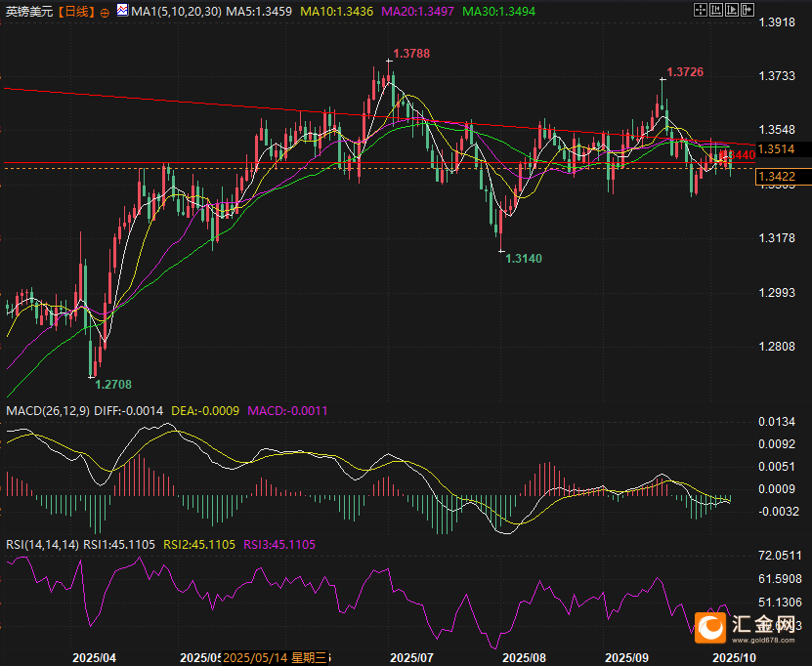
Task: Click the 1.3422 current price tag
Action: [x=776, y=176]
